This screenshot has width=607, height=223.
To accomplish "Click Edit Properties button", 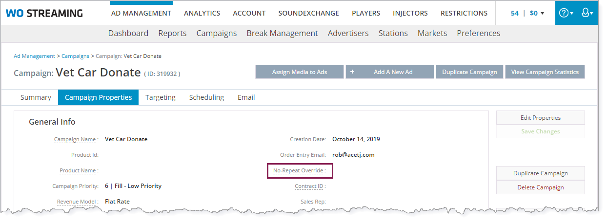I will (x=540, y=118).
